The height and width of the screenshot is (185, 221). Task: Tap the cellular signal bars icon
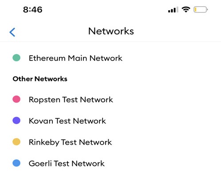[x=173, y=10]
